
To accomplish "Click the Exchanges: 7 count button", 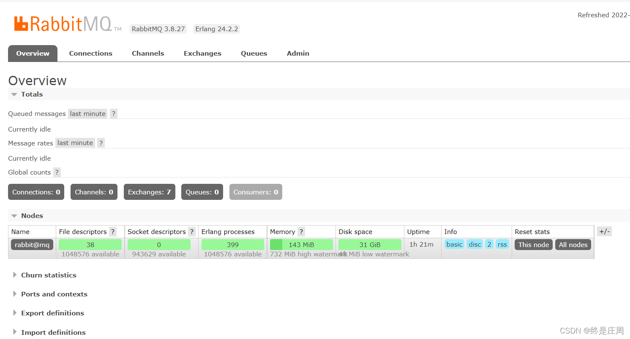I will tap(150, 192).
